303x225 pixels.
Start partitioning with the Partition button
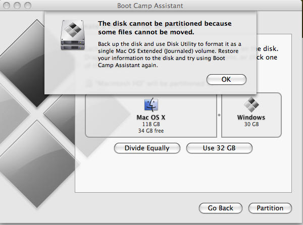coord(270,208)
